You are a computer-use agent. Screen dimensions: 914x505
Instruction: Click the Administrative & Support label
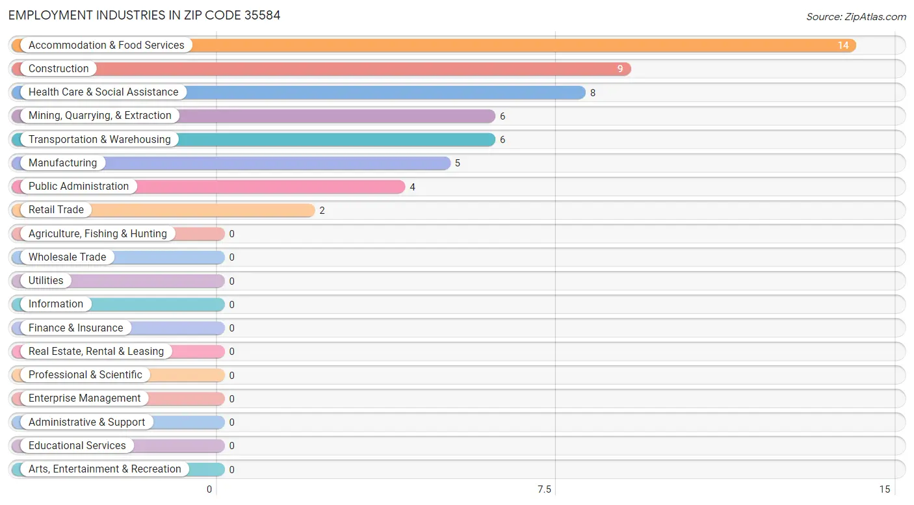coord(86,422)
